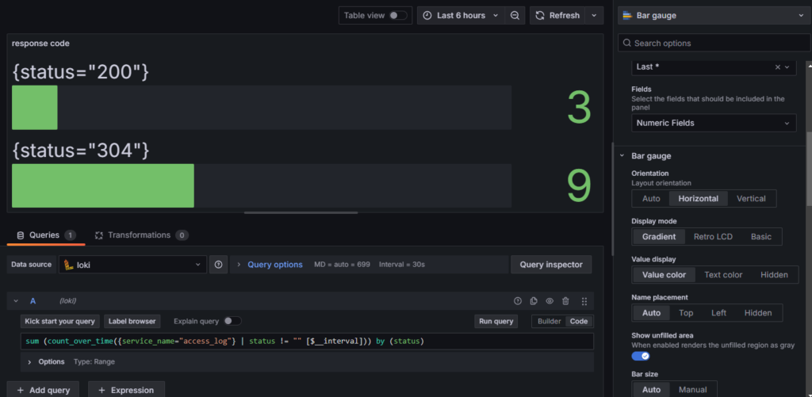Switch query editor to Builder mode
Image resolution: width=812 pixels, height=397 pixels.
tap(549, 322)
